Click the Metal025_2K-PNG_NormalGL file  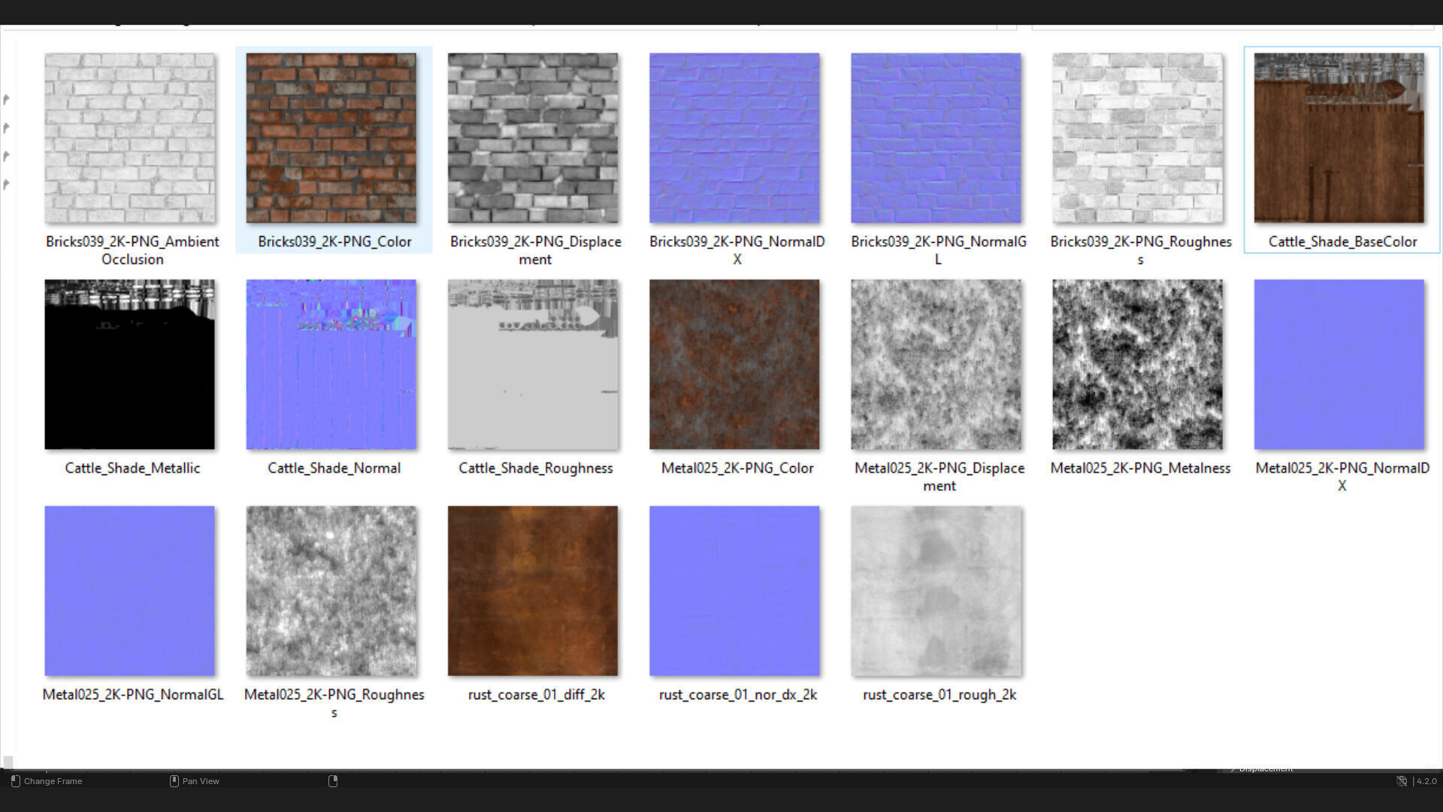(x=129, y=591)
